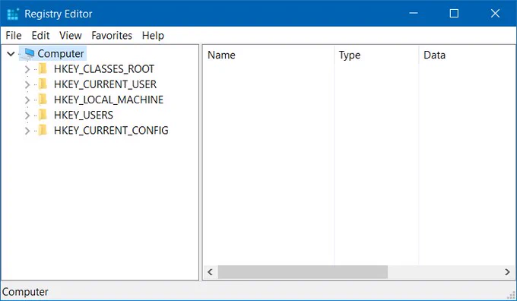Screen dimensions: 517x301
Task: Expand the HKEY_CLASSES_ROOT key
Action: (x=27, y=69)
